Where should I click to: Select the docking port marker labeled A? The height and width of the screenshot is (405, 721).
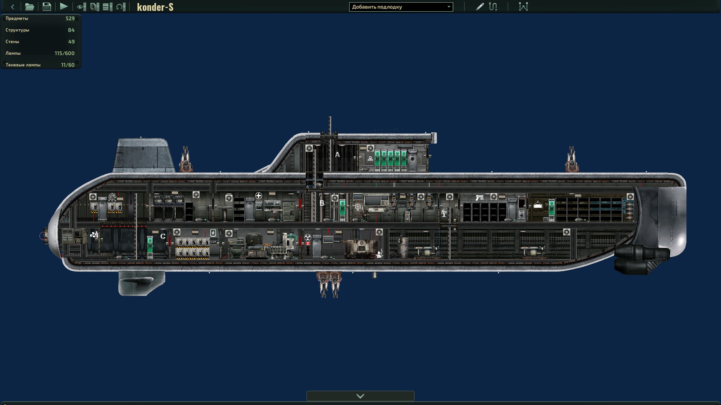(337, 154)
